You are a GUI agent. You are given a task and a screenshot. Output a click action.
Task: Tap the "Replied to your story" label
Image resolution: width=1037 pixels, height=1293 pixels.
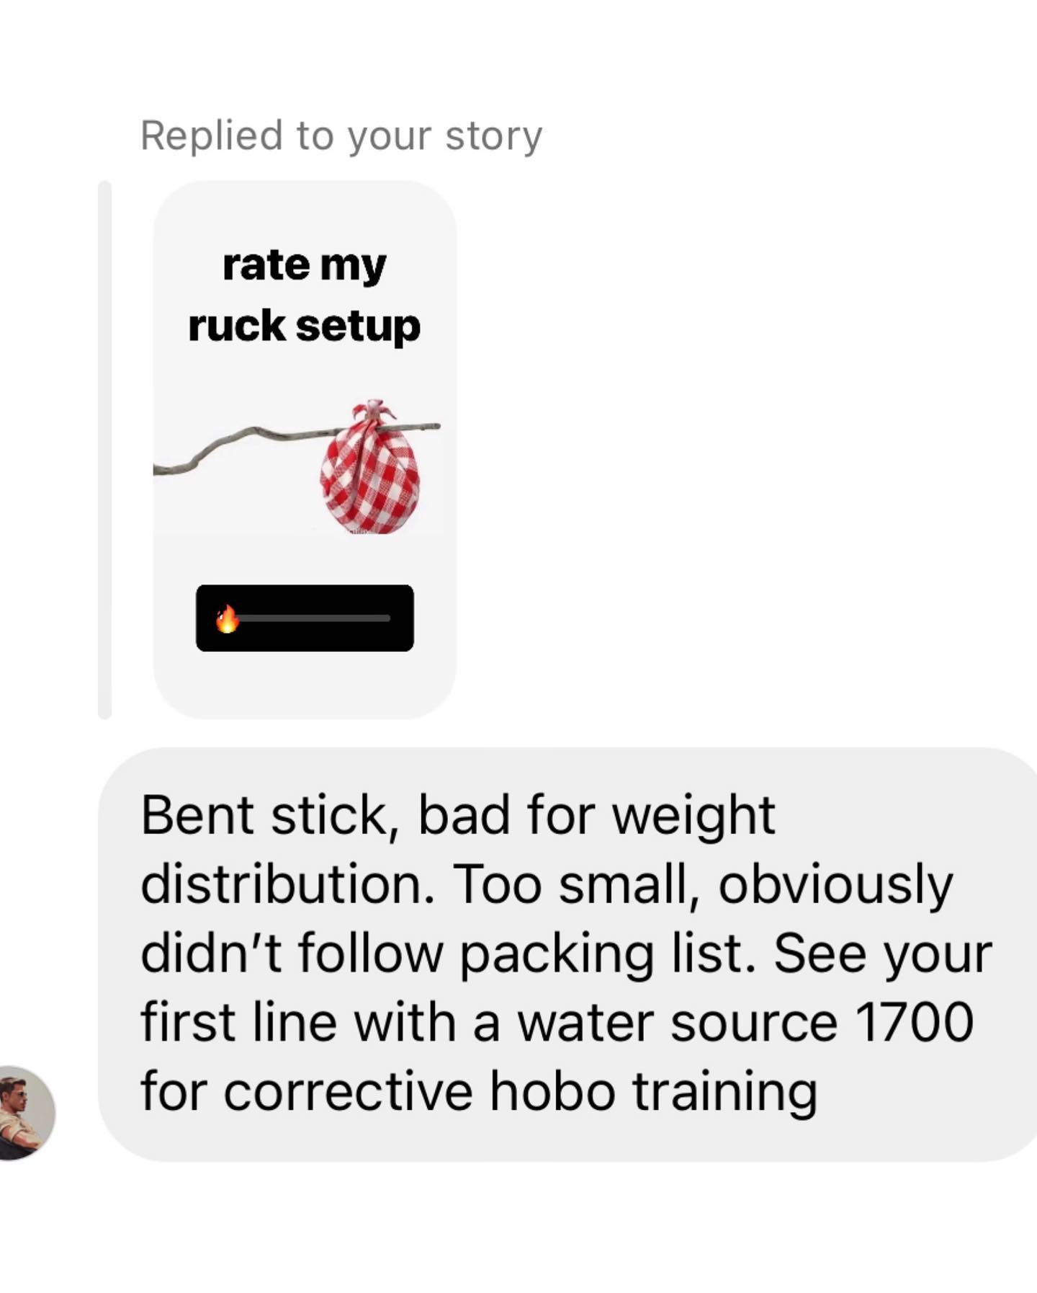pos(341,135)
